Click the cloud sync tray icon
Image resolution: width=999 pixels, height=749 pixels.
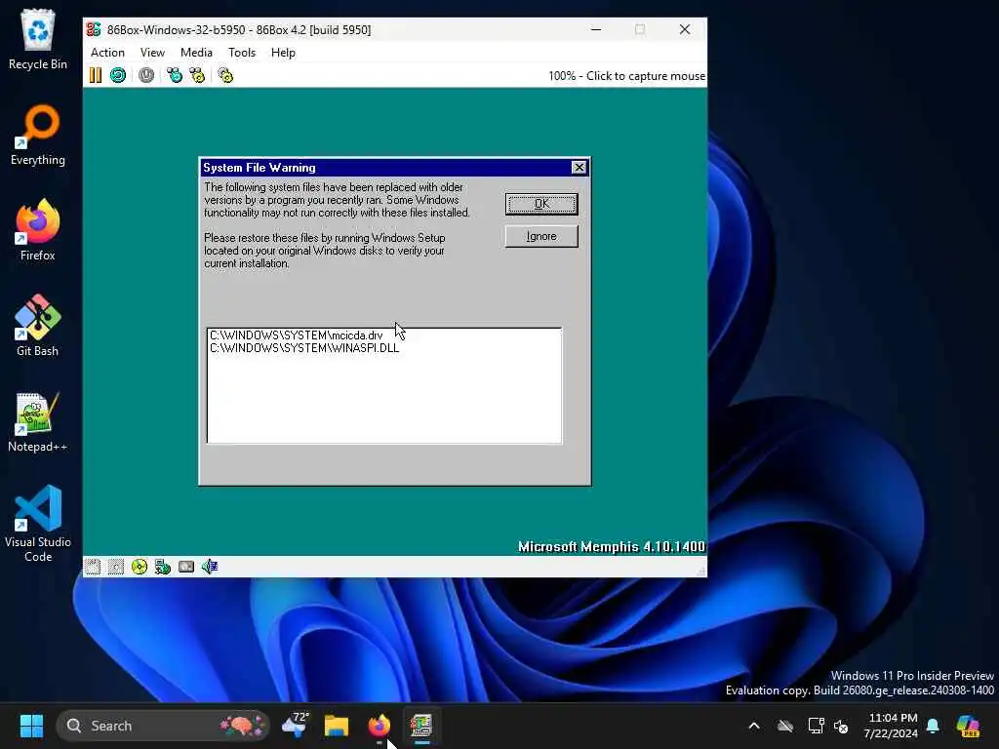(785, 726)
